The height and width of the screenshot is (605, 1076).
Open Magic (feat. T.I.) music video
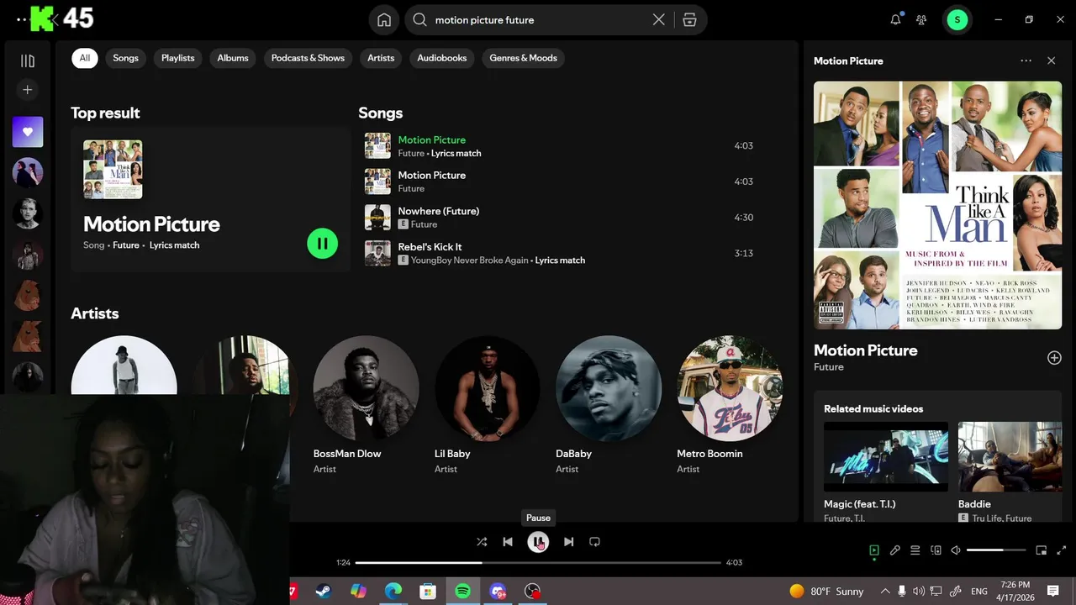(886, 472)
